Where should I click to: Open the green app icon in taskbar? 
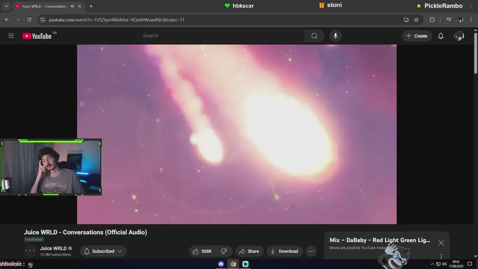click(245, 264)
